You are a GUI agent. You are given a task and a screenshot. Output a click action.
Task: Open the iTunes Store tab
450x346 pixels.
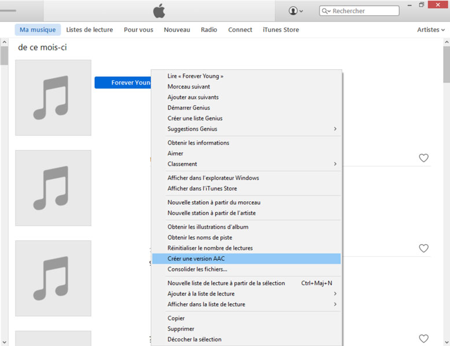(x=281, y=30)
